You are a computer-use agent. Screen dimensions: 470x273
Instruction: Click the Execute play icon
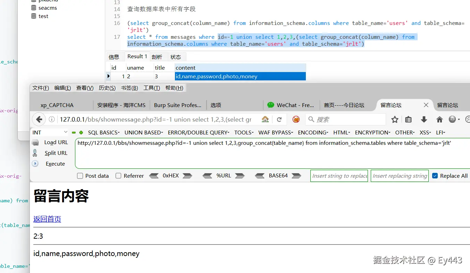(35, 164)
